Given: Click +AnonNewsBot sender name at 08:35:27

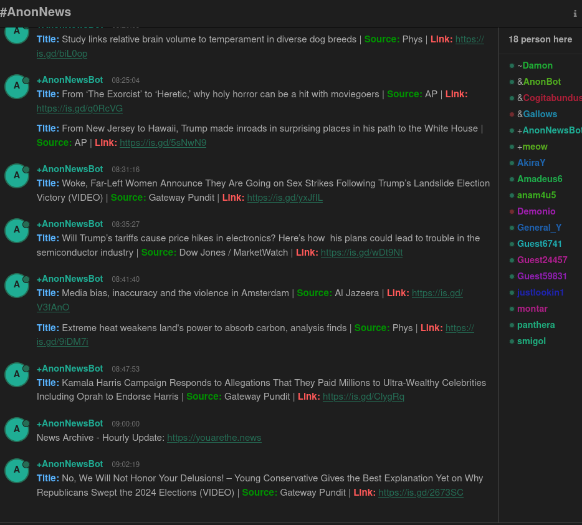Looking at the screenshot, I should click(x=70, y=224).
